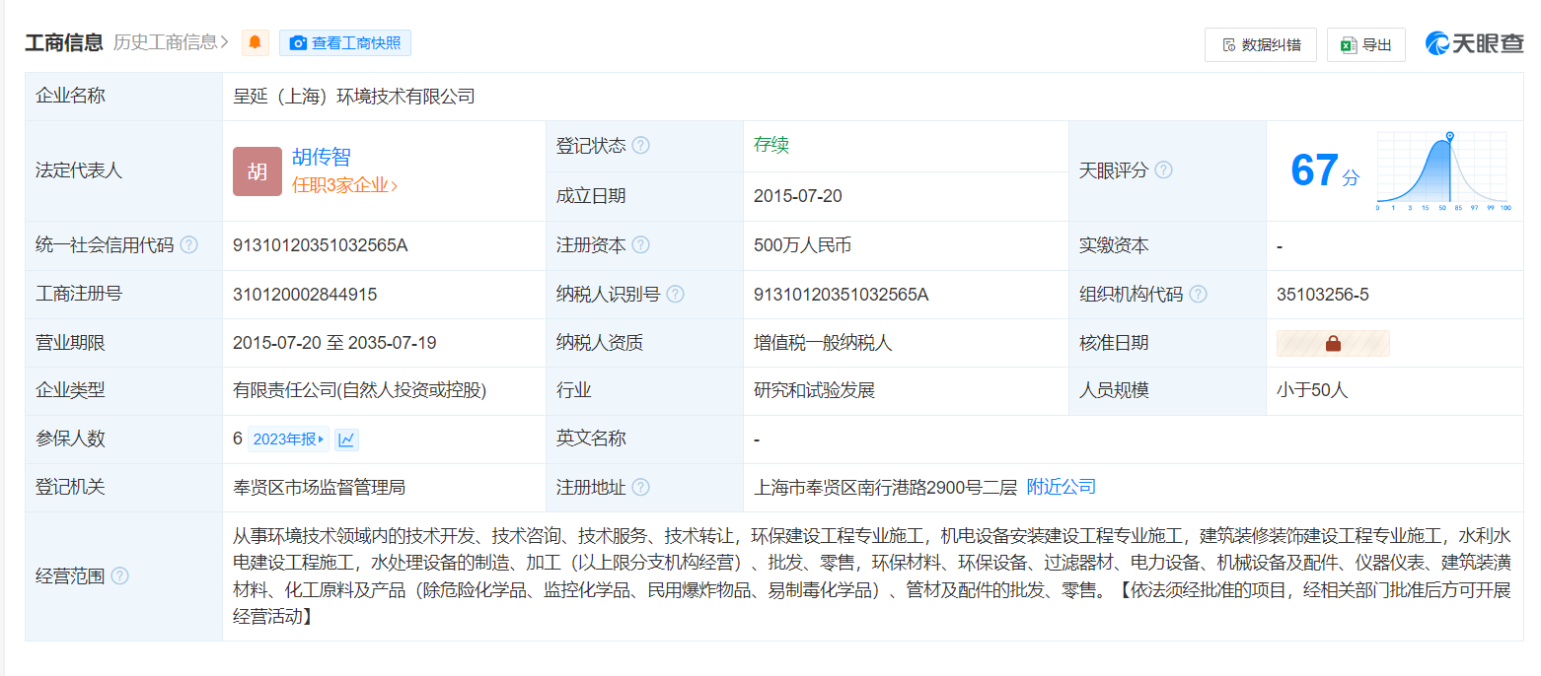The image size is (1541, 676).
Task: Click help icon beside 经营范围
Action: pos(119,575)
